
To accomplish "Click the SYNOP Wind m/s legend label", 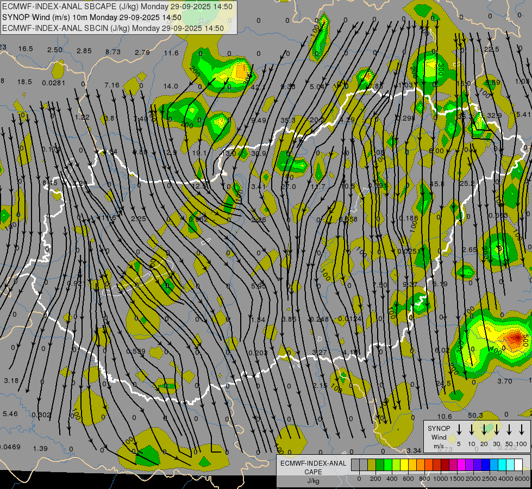I will [439, 437].
